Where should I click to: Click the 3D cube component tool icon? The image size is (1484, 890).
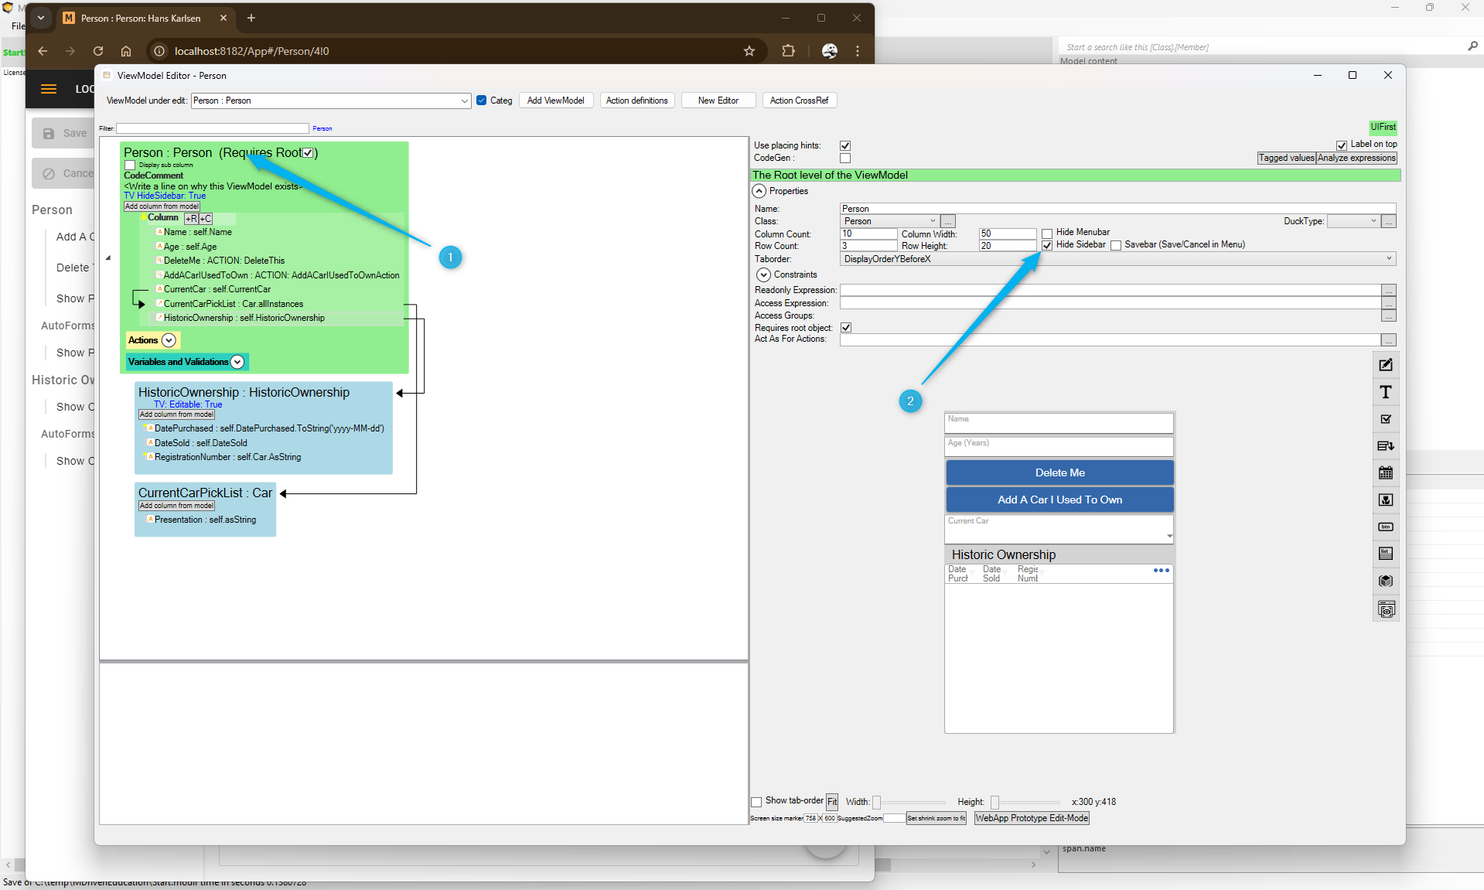pyautogui.click(x=1385, y=581)
